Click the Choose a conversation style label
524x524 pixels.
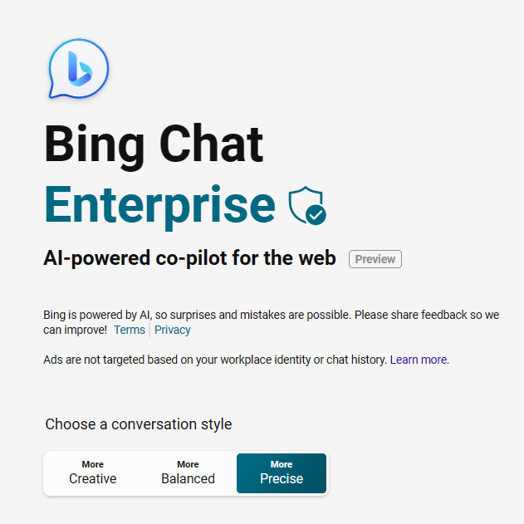pyautogui.click(x=139, y=424)
